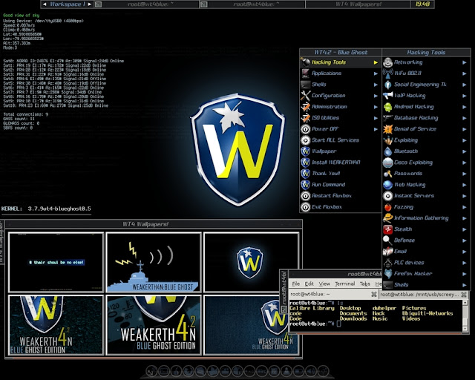Choose Exit Fluxbox menu entry
The height and width of the screenshot is (380, 475).
pyautogui.click(x=341, y=207)
